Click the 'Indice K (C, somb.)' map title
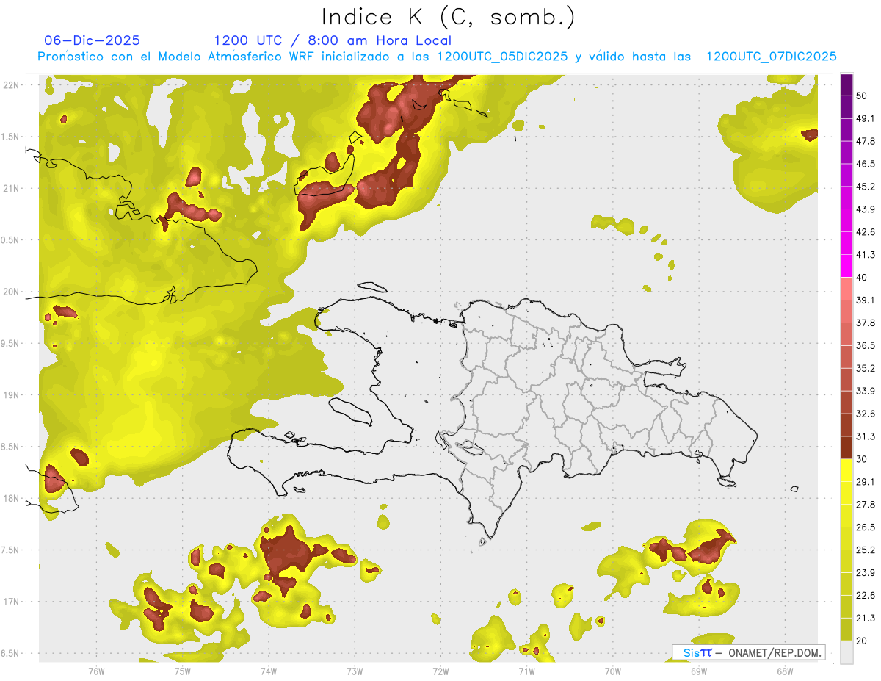 [449, 18]
